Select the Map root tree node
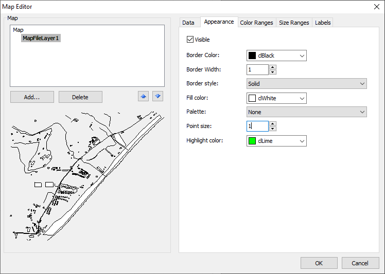This screenshot has width=385, height=274. click(x=18, y=30)
